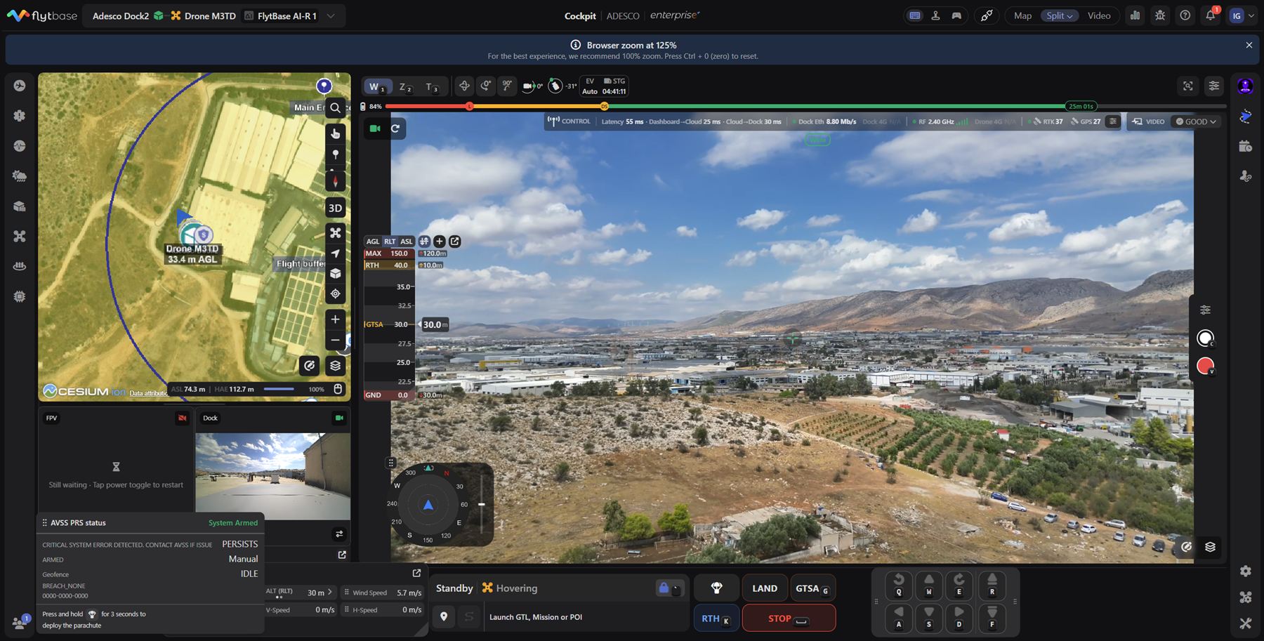Switch to Map view
This screenshot has height=641, width=1264.
pos(1022,15)
